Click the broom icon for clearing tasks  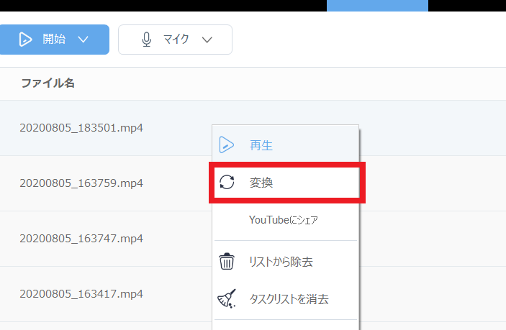click(x=227, y=298)
